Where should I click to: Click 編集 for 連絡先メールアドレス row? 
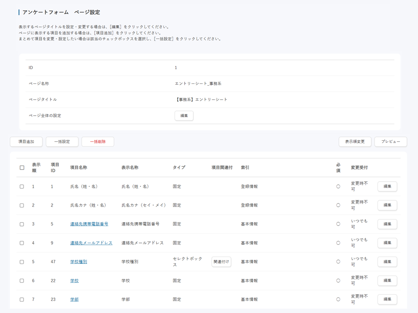387,243
